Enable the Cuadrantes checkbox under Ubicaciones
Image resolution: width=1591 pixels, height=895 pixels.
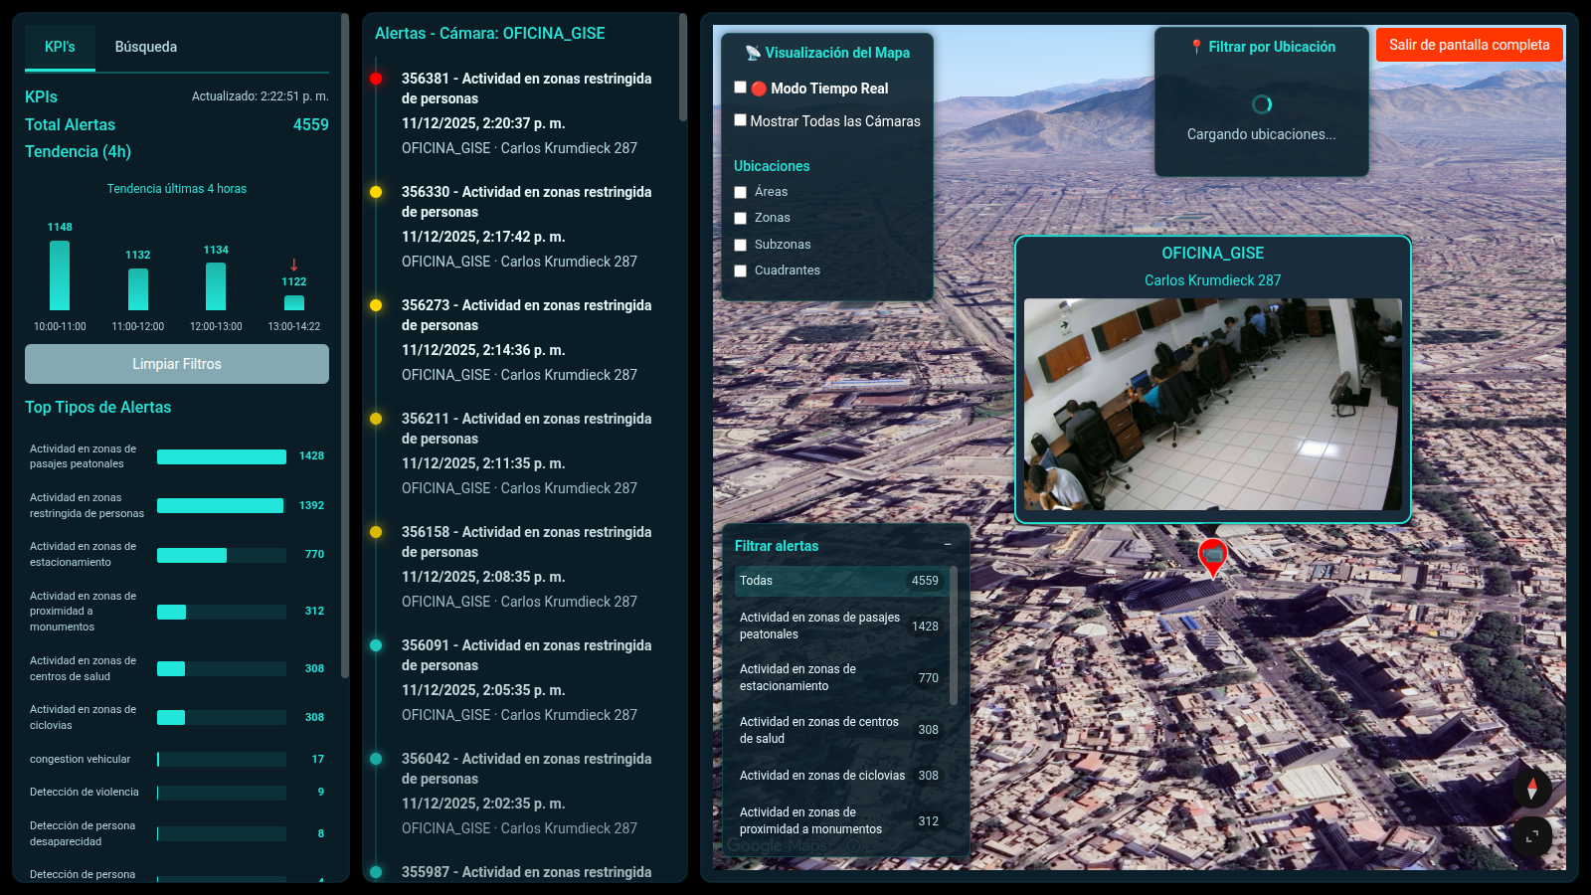740,270
